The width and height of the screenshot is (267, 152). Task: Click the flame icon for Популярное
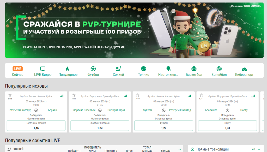68,69
